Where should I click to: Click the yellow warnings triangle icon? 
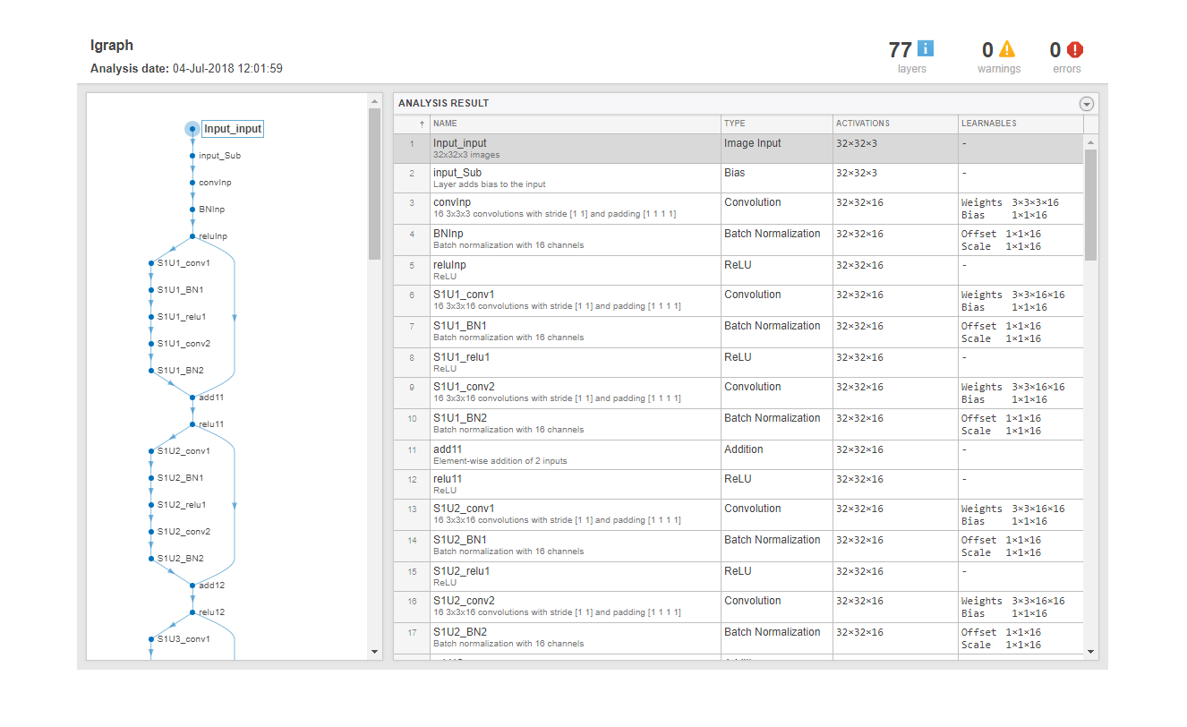[1006, 49]
